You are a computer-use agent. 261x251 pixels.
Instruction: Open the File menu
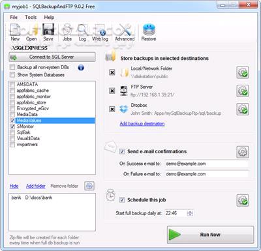[x=14, y=17]
